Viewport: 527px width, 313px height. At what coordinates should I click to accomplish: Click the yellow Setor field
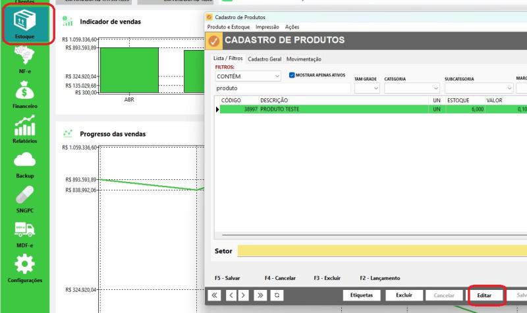[382, 251]
